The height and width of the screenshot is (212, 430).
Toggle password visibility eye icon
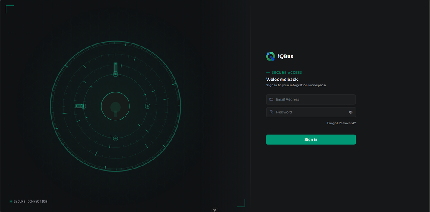350,112
